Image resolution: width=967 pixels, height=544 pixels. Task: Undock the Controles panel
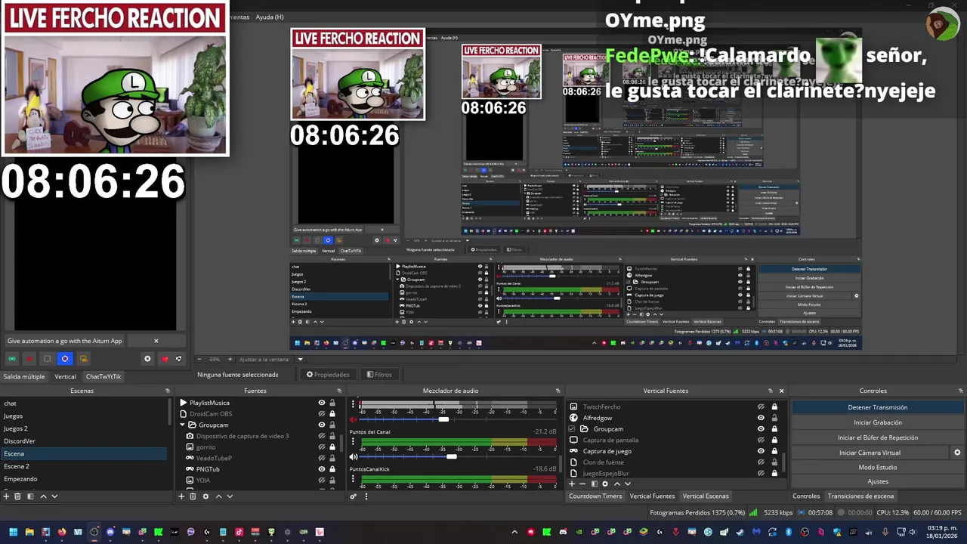click(961, 391)
